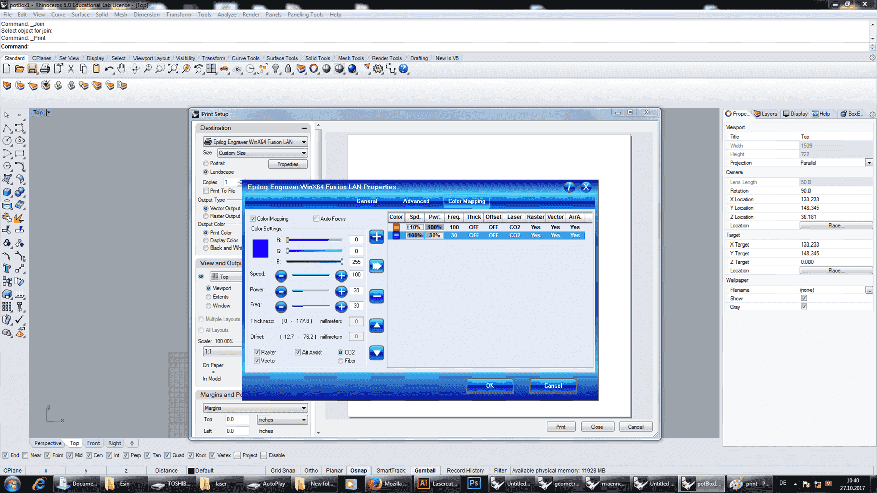This screenshot has height=493, width=877.
Task: Open Projection Parallel dropdown in Properties
Action: click(869, 163)
